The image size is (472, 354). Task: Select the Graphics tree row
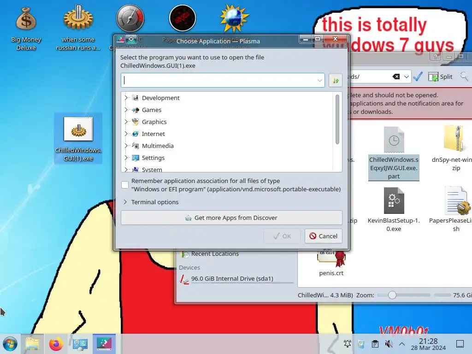(227, 122)
